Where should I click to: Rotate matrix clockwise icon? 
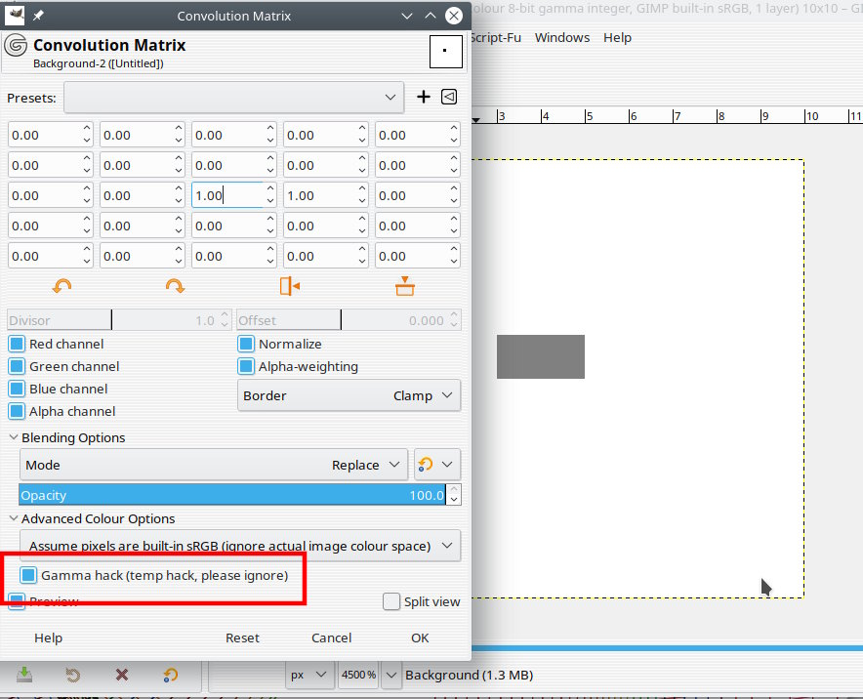tap(175, 286)
